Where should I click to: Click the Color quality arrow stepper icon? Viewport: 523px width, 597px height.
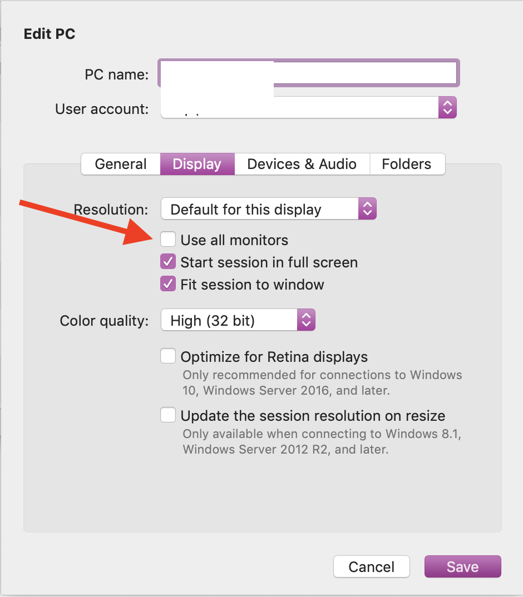[306, 320]
